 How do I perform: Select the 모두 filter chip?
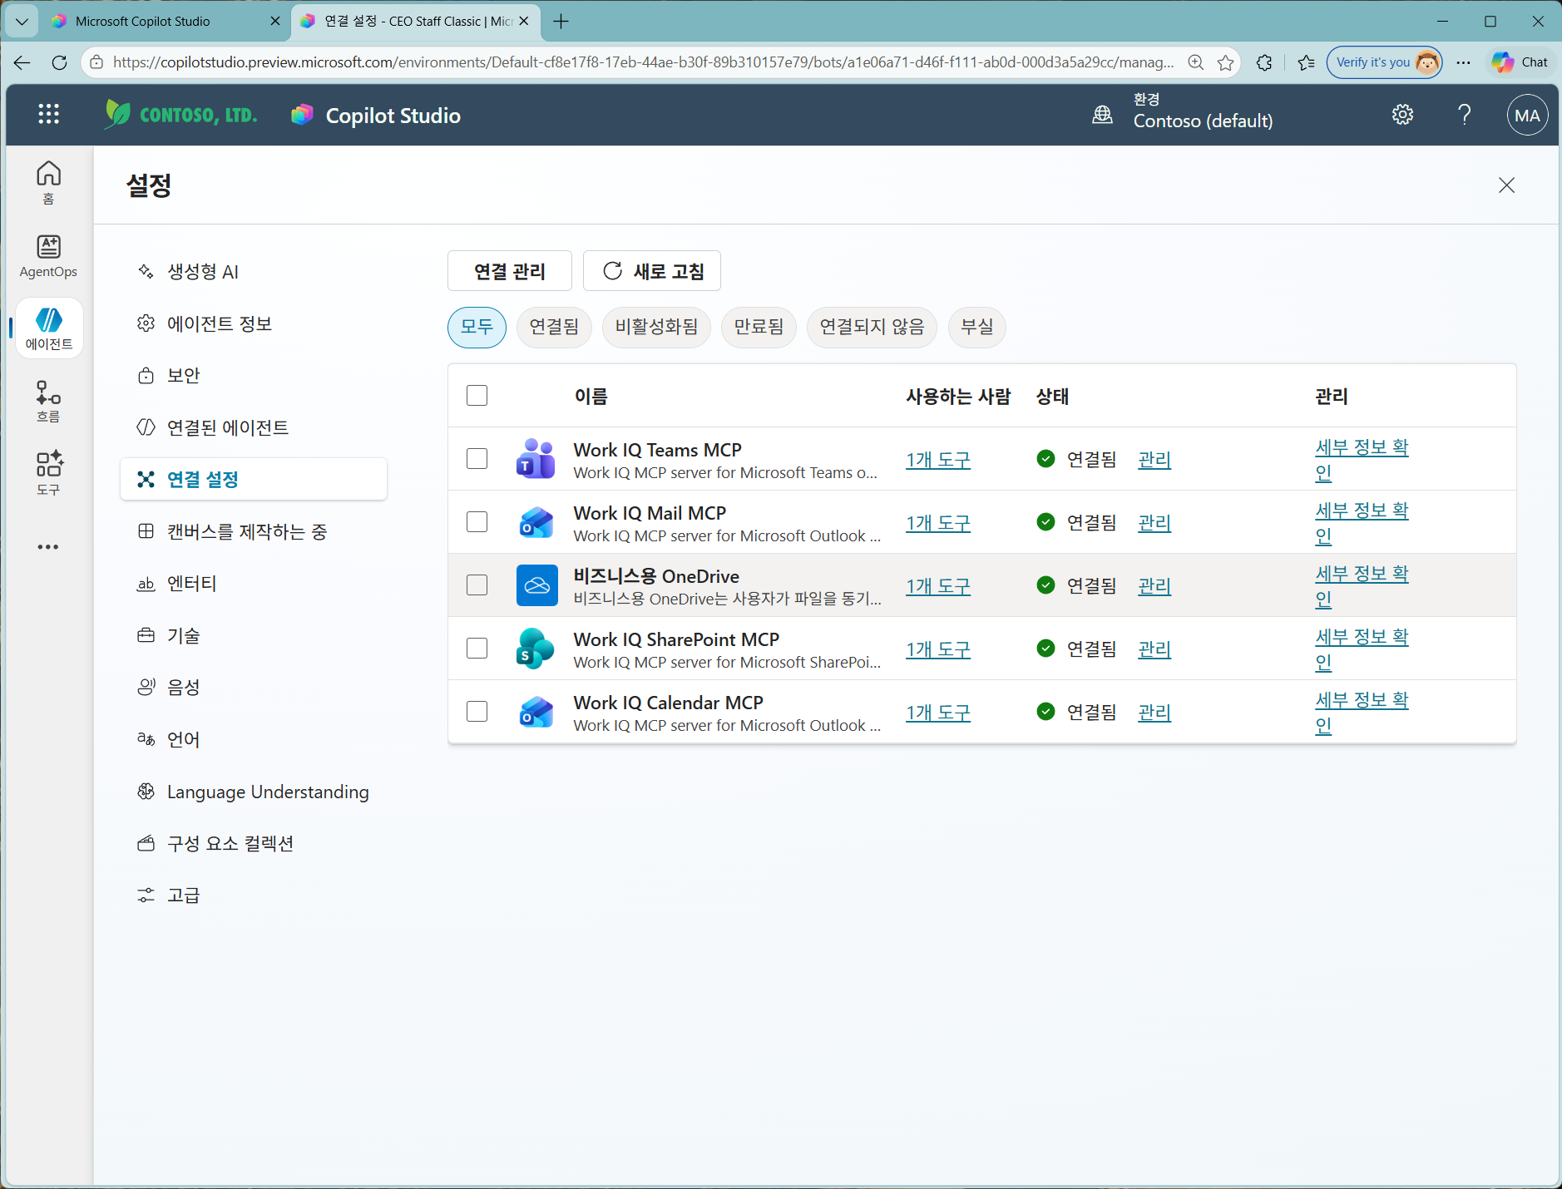pyautogui.click(x=477, y=327)
